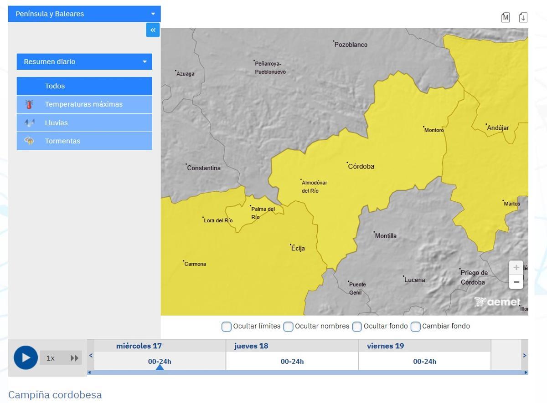The image size is (547, 403).
Task: Click the Montoro label on the map
Action: click(434, 130)
